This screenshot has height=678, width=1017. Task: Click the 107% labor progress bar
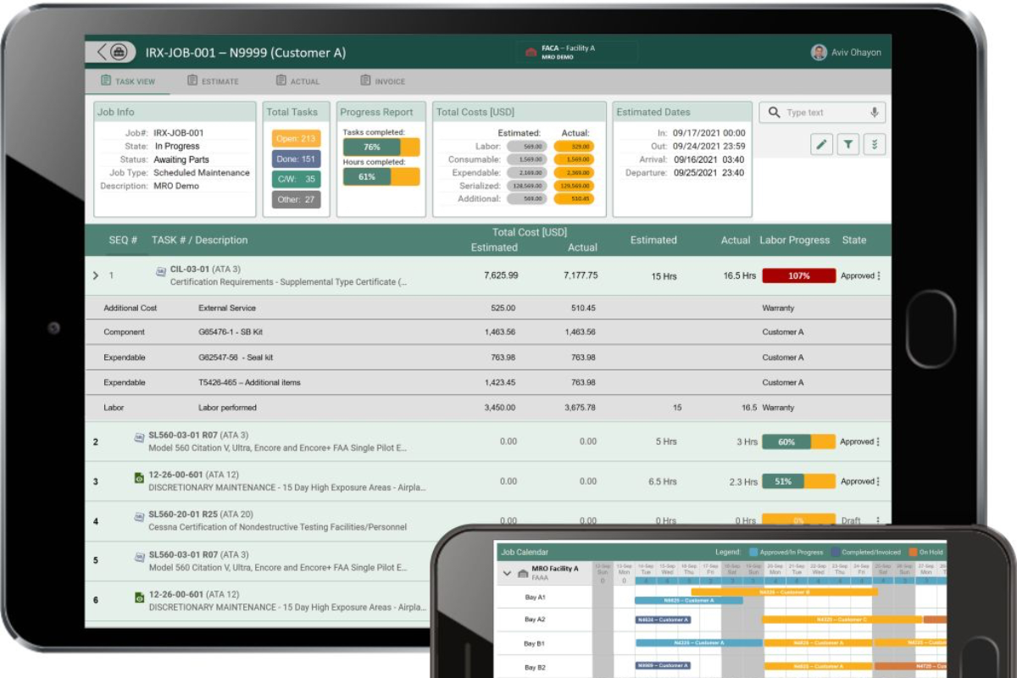pos(798,275)
